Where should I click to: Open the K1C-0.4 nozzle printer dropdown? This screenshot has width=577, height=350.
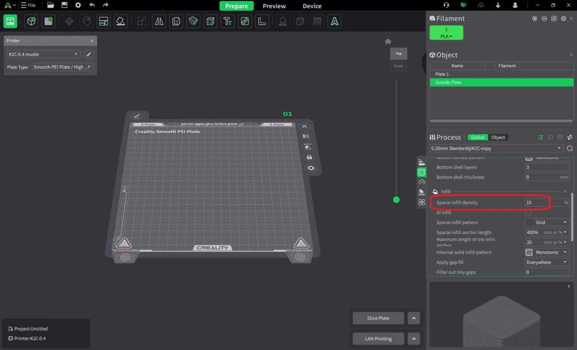click(43, 54)
